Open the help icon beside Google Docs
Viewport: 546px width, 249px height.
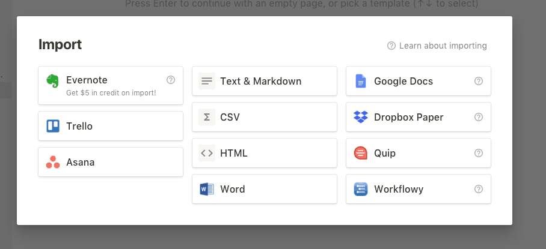pyautogui.click(x=479, y=81)
